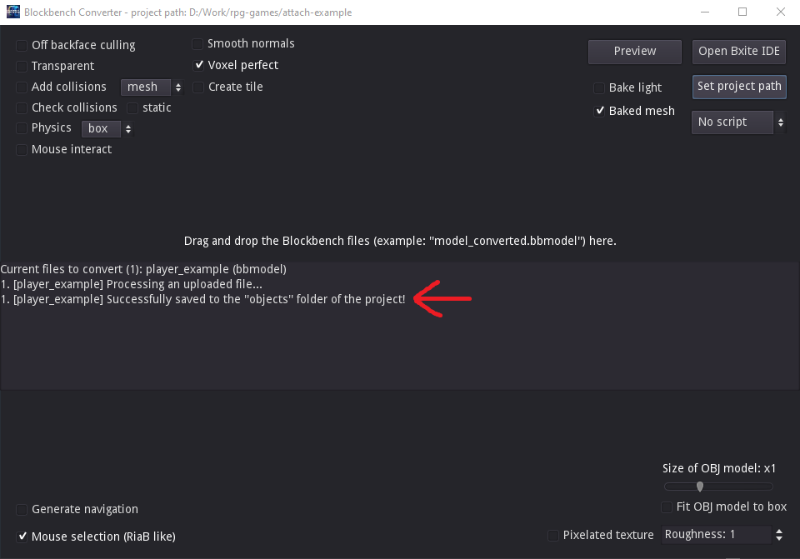This screenshot has height=559, width=800.
Task: Open the Physics shape box dropdown
Action: [x=107, y=128]
